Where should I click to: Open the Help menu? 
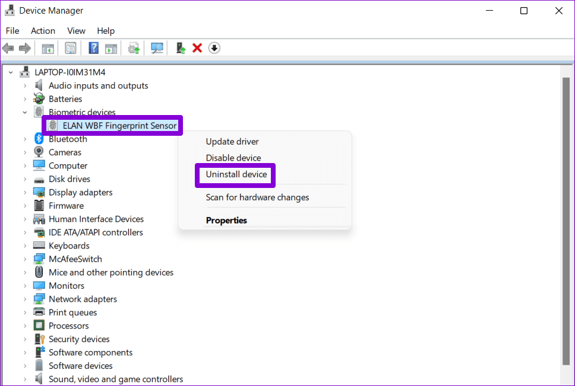click(106, 31)
